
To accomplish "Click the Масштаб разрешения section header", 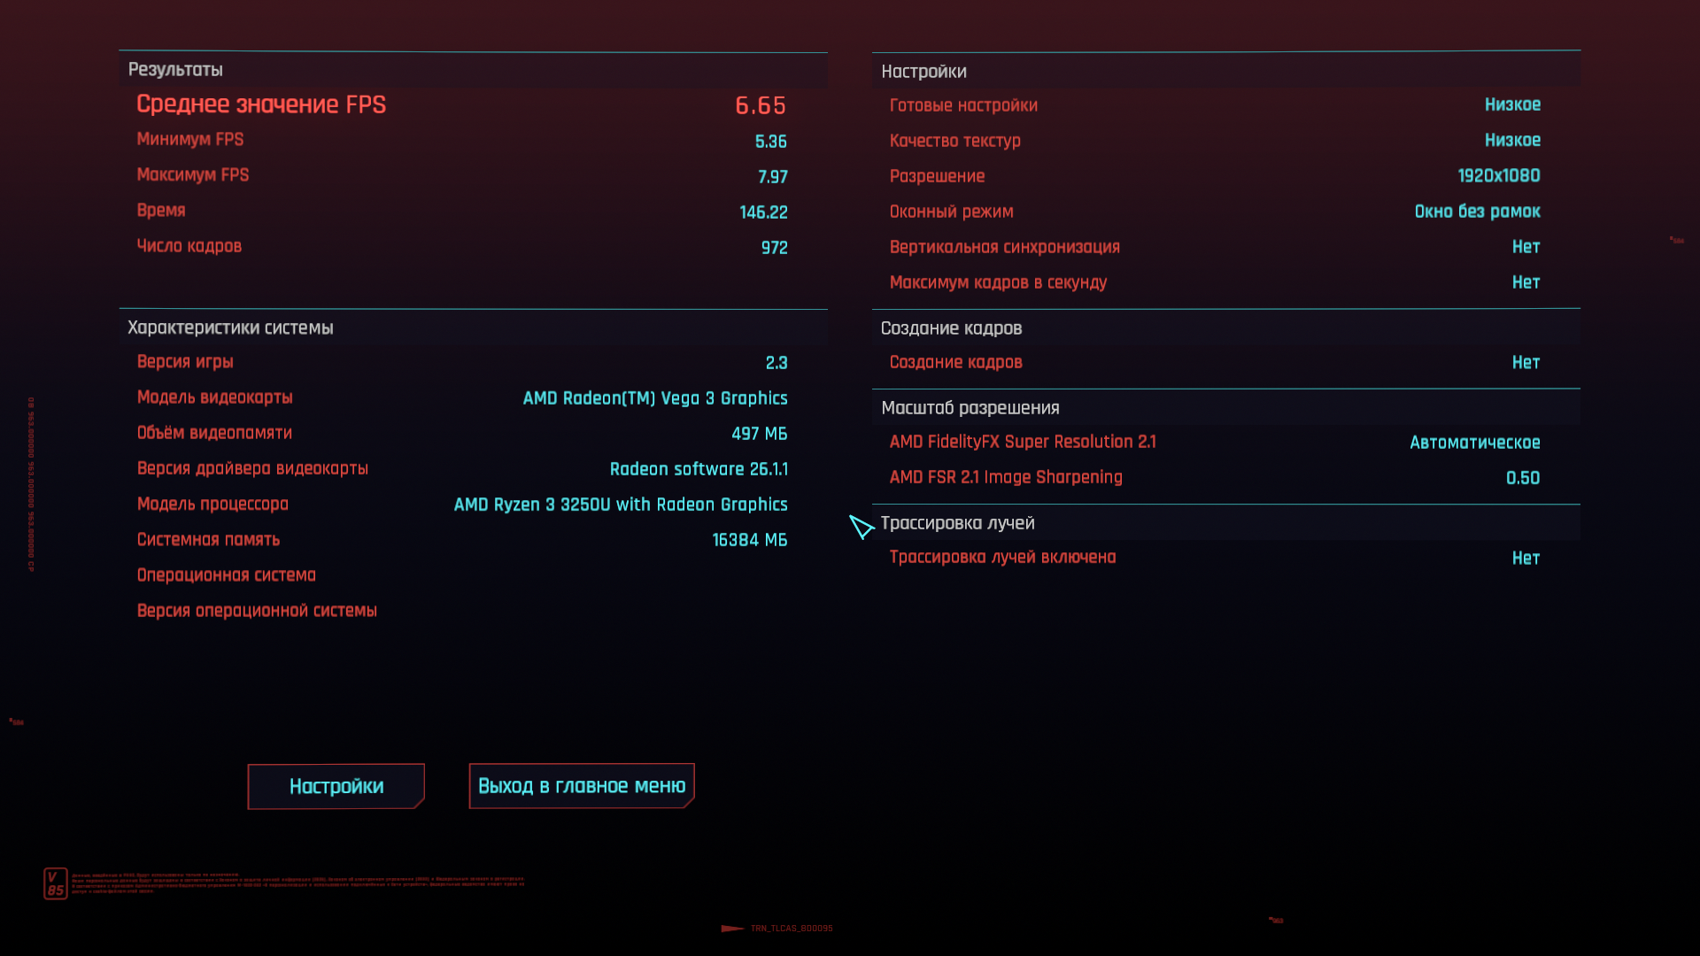I will coord(970,408).
